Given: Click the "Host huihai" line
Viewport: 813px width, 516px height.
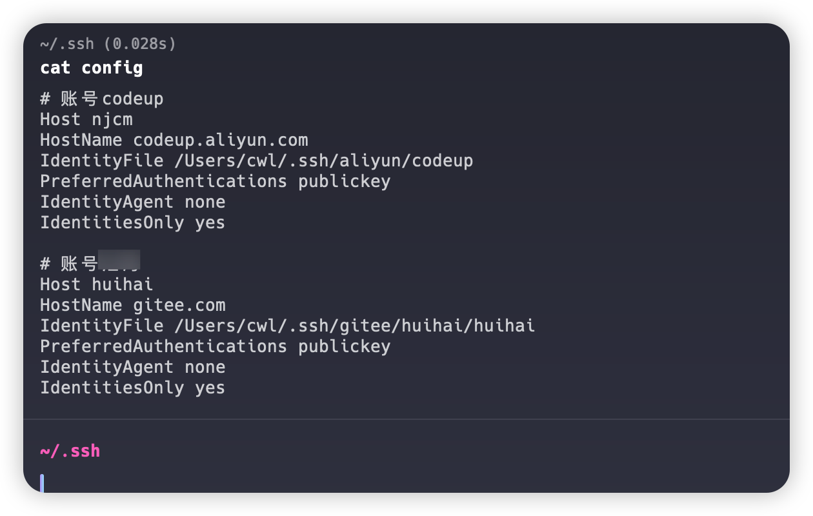Looking at the screenshot, I should [97, 284].
